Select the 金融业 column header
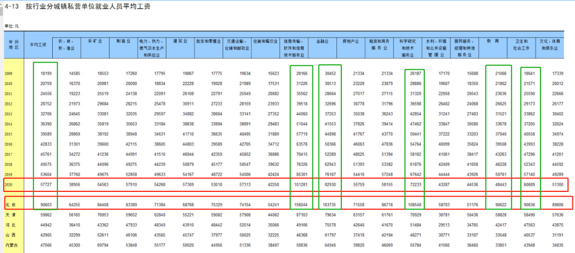 point(322,42)
